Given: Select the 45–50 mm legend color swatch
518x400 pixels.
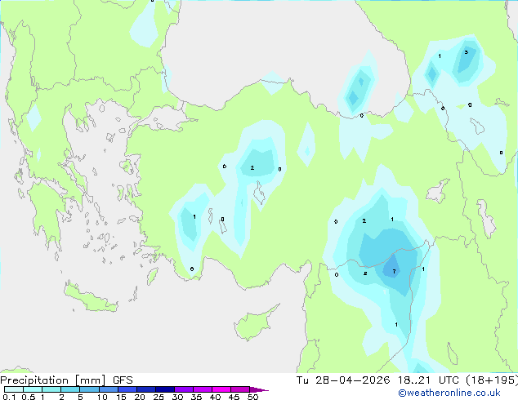Looking at the screenshot, I should [x=240, y=389].
